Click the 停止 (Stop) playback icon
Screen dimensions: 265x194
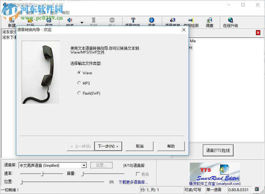pyautogui.click(x=112, y=21)
